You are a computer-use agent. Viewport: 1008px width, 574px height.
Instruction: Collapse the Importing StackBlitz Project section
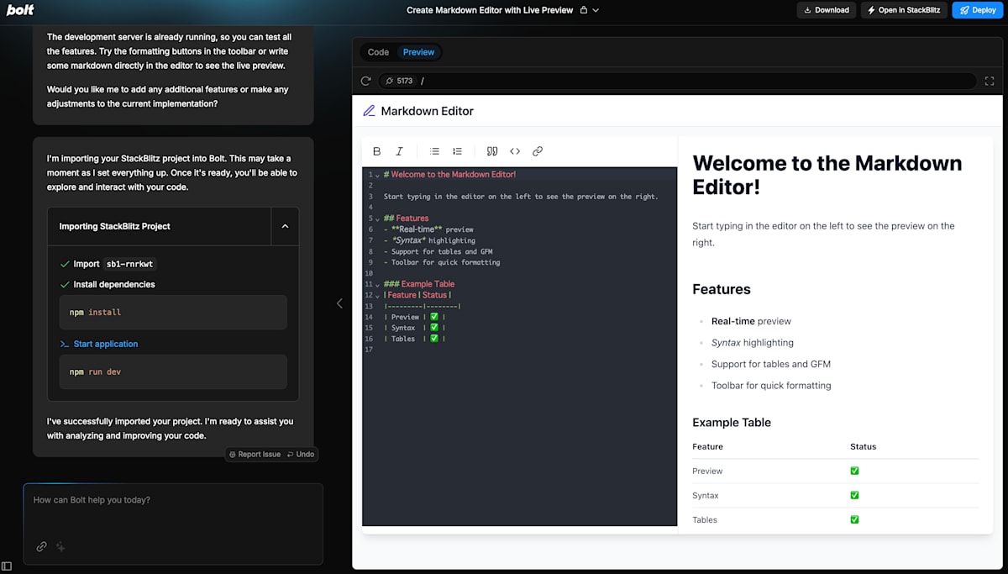pyautogui.click(x=285, y=226)
